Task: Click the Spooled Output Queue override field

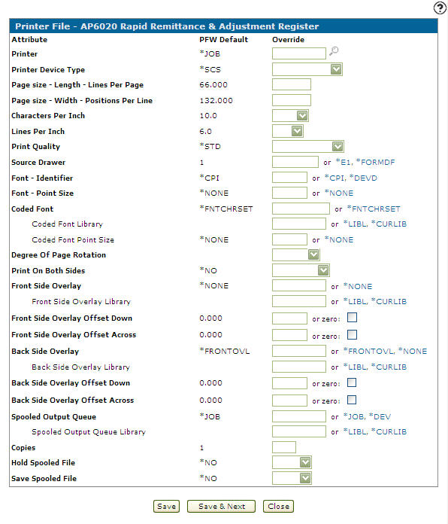Action: pyautogui.click(x=299, y=416)
